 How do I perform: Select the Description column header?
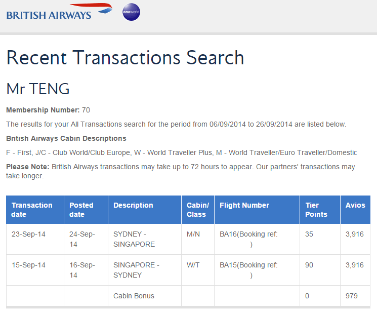point(145,210)
